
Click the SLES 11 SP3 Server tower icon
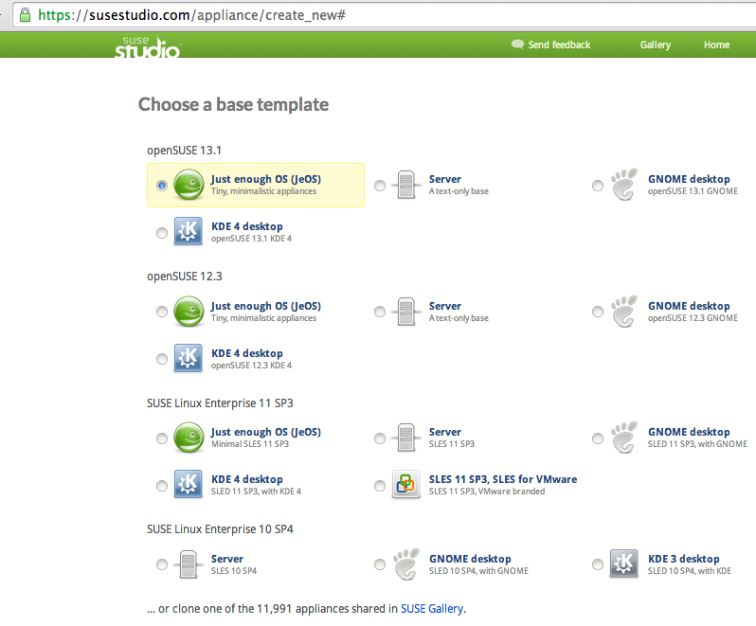pyautogui.click(x=406, y=438)
